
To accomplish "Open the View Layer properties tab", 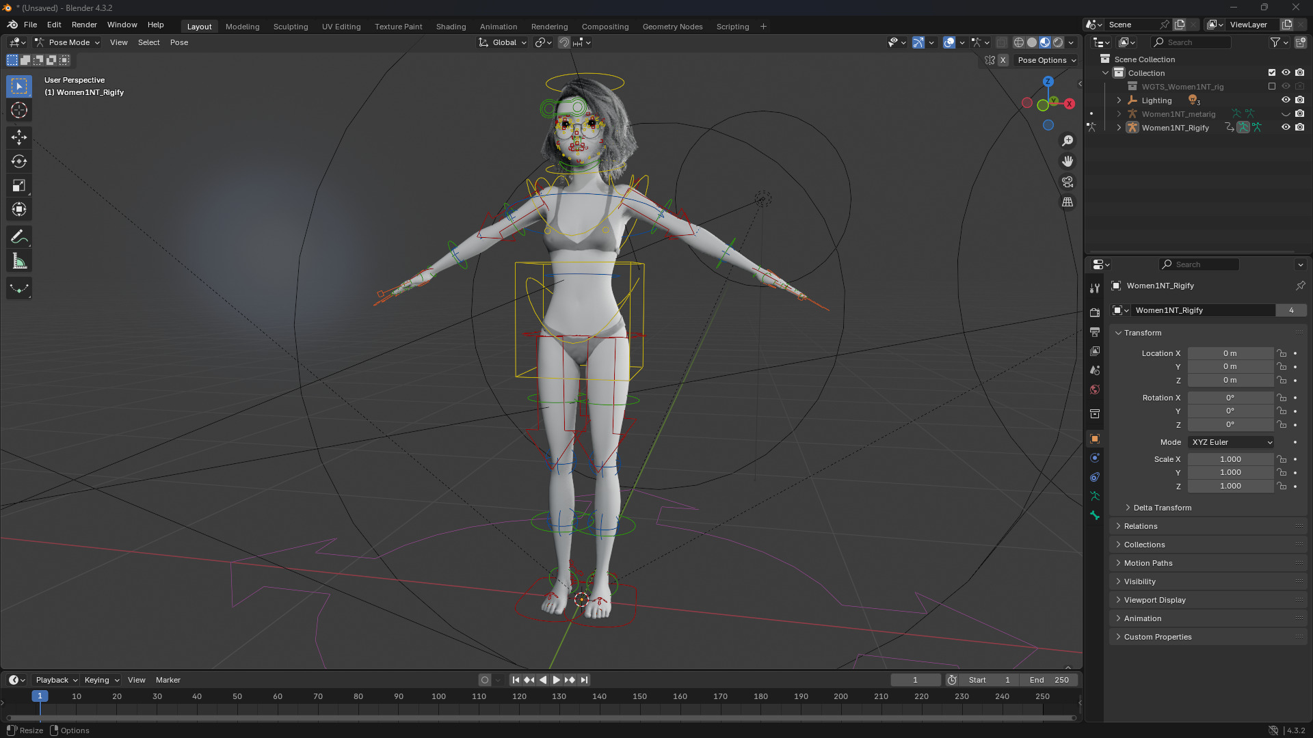I will [1095, 351].
